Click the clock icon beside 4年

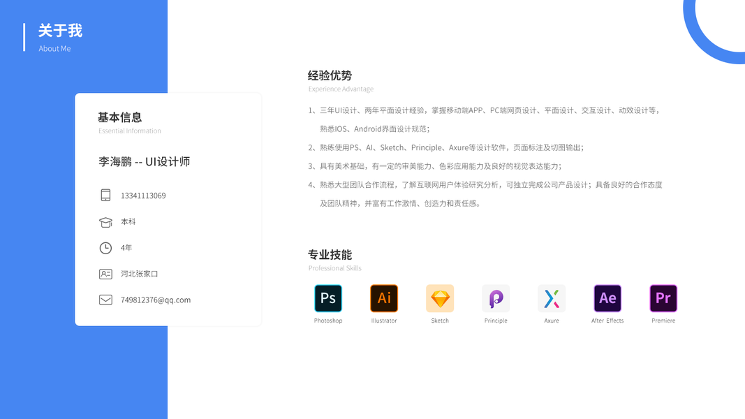point(105,248)
